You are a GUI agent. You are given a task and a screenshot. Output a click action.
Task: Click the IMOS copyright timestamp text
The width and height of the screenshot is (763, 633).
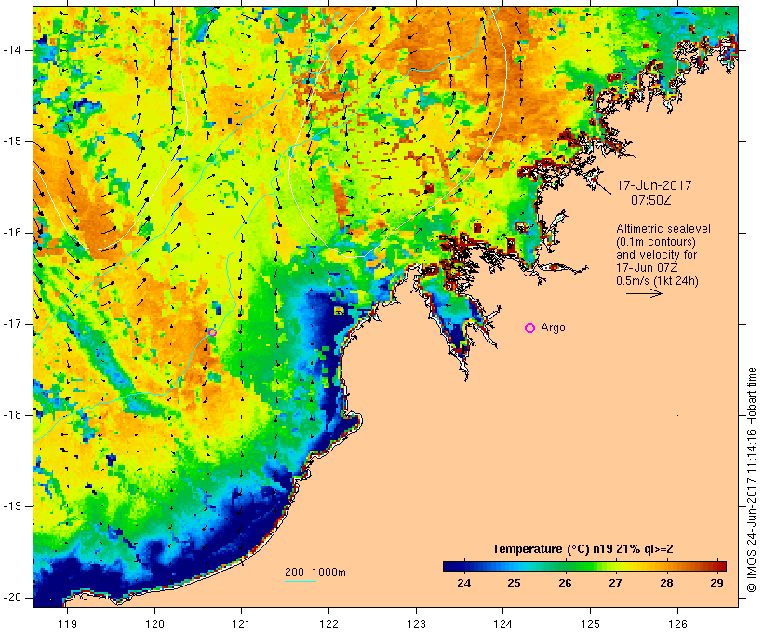pos(751,479)
